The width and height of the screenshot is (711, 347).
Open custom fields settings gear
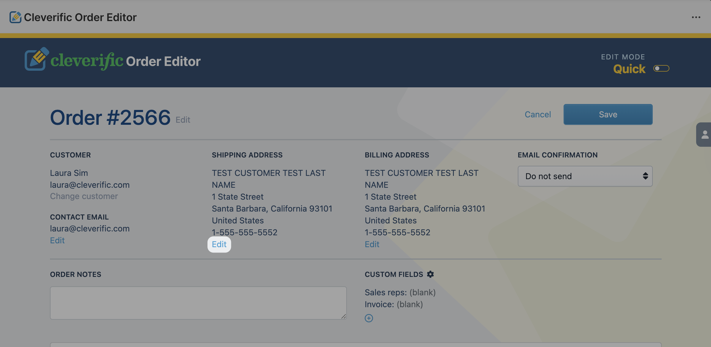[430, 274]
